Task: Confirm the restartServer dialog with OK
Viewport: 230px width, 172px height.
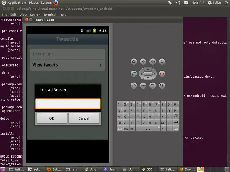Action: (x=52, y=118)
